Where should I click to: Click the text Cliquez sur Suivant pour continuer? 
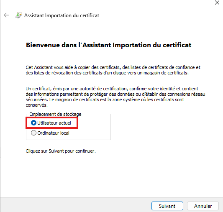[x=61, y=151]
